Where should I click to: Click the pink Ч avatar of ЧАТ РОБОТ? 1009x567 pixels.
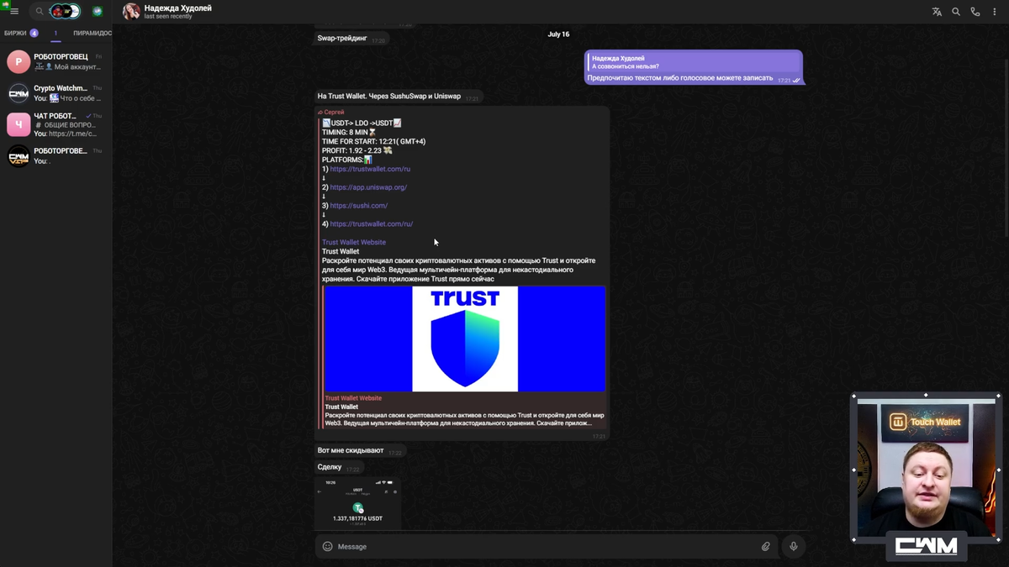(18, 124)
